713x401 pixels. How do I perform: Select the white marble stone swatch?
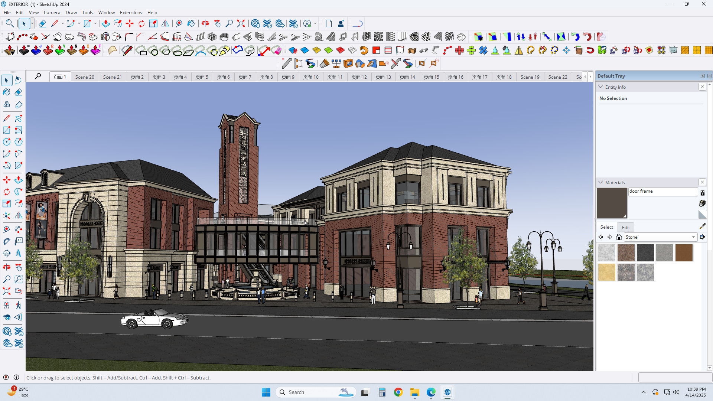click(607, 253)
